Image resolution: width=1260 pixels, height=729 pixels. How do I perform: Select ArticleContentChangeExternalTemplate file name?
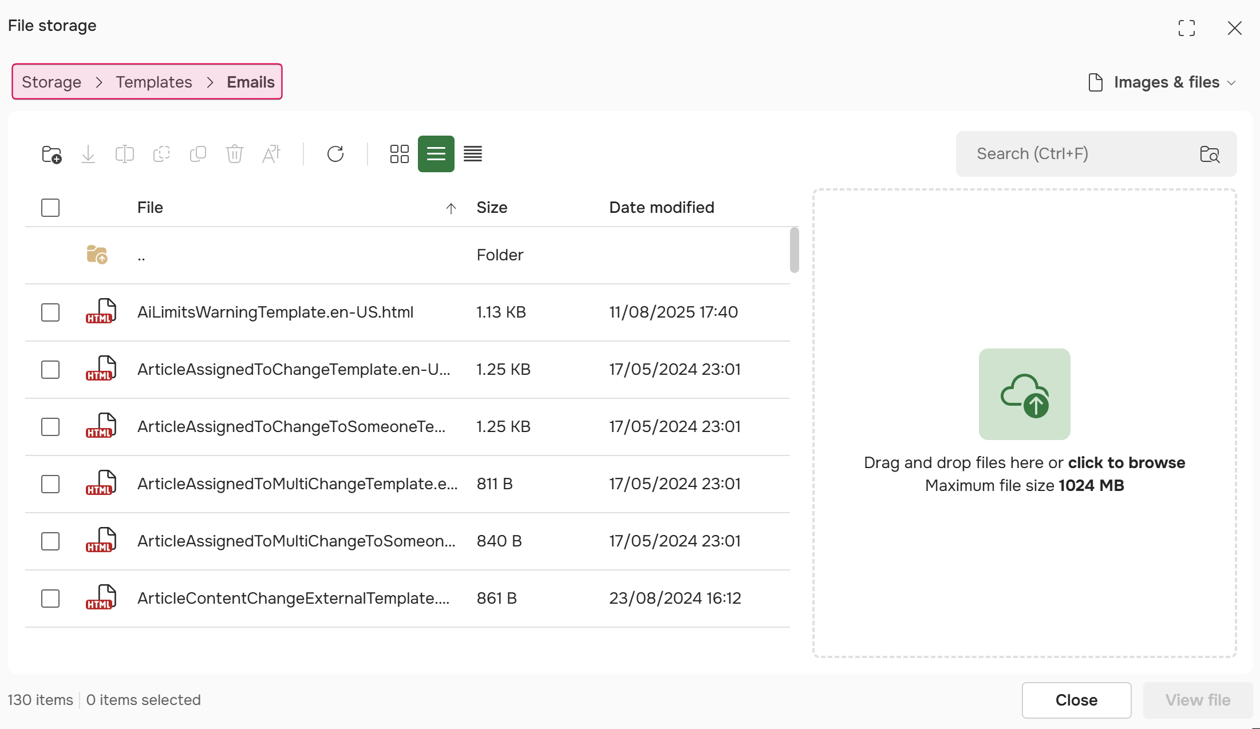tap(294, 598)
